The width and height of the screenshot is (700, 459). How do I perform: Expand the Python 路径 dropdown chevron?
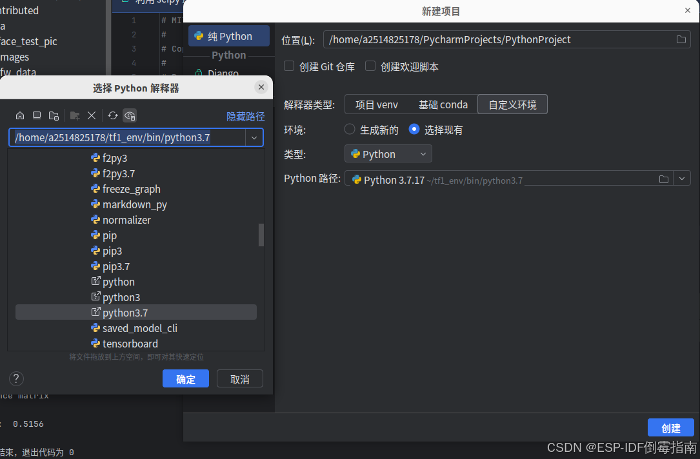682,178
